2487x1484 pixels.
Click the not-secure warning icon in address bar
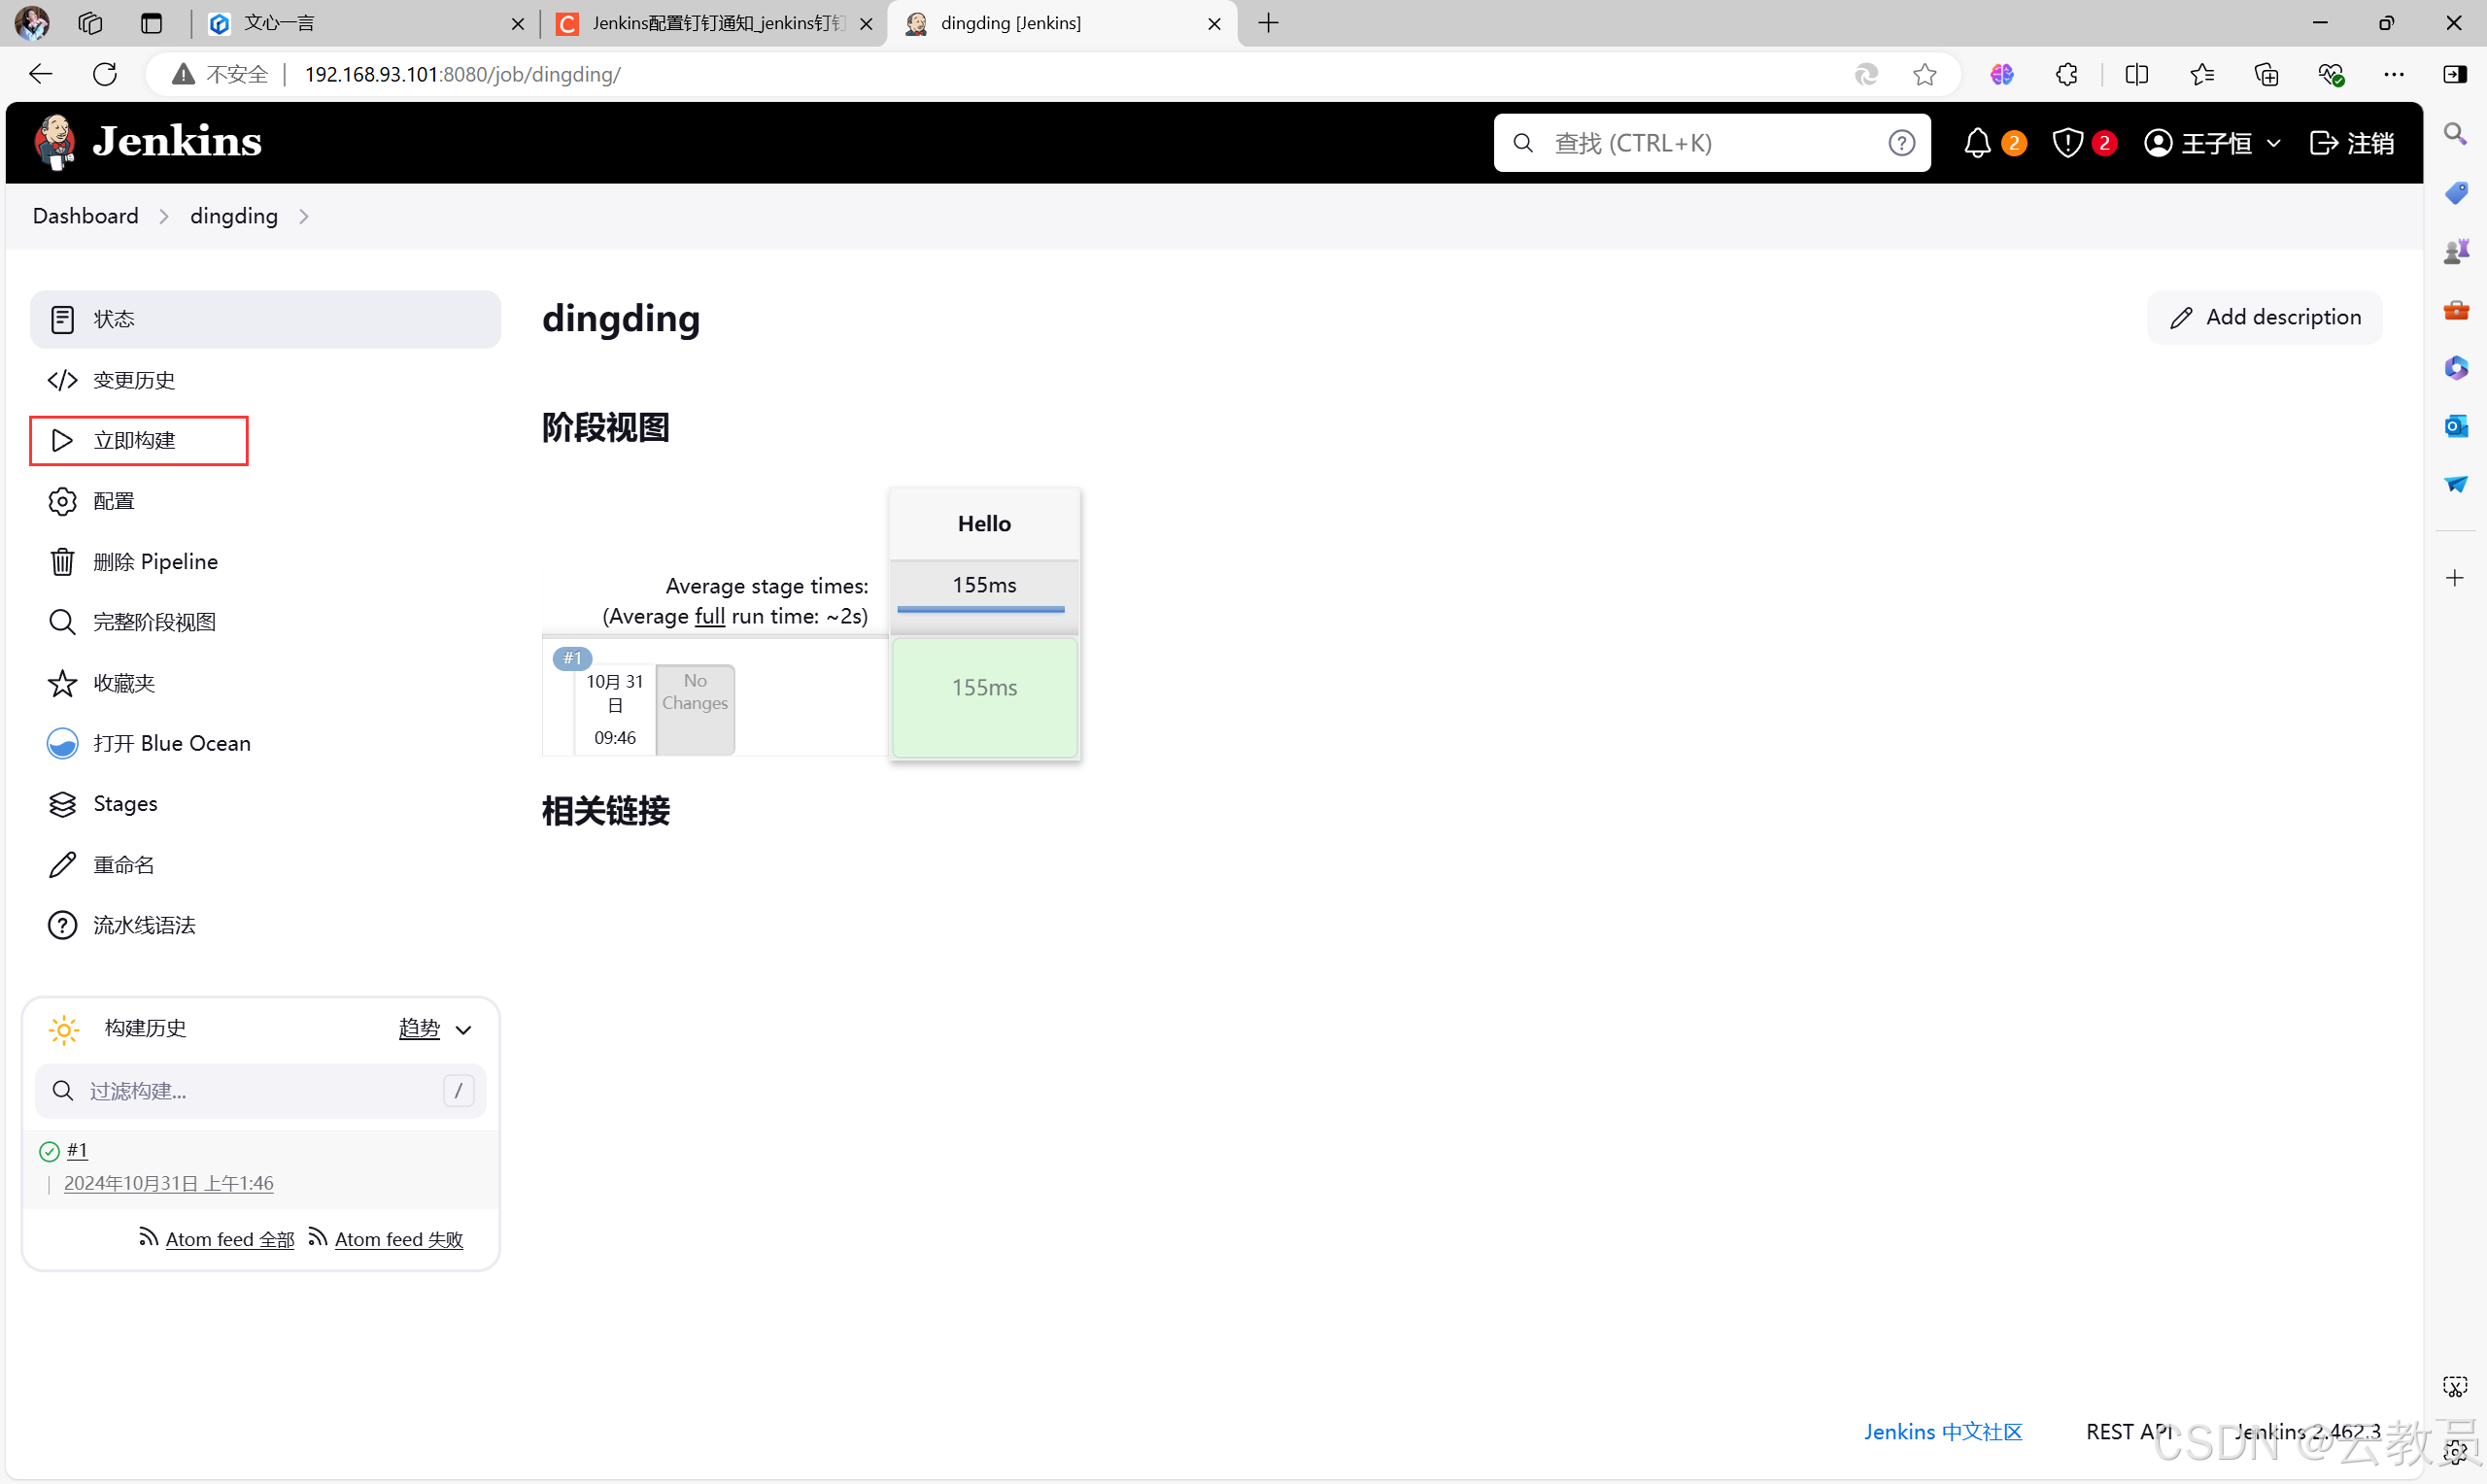[183, 74]
